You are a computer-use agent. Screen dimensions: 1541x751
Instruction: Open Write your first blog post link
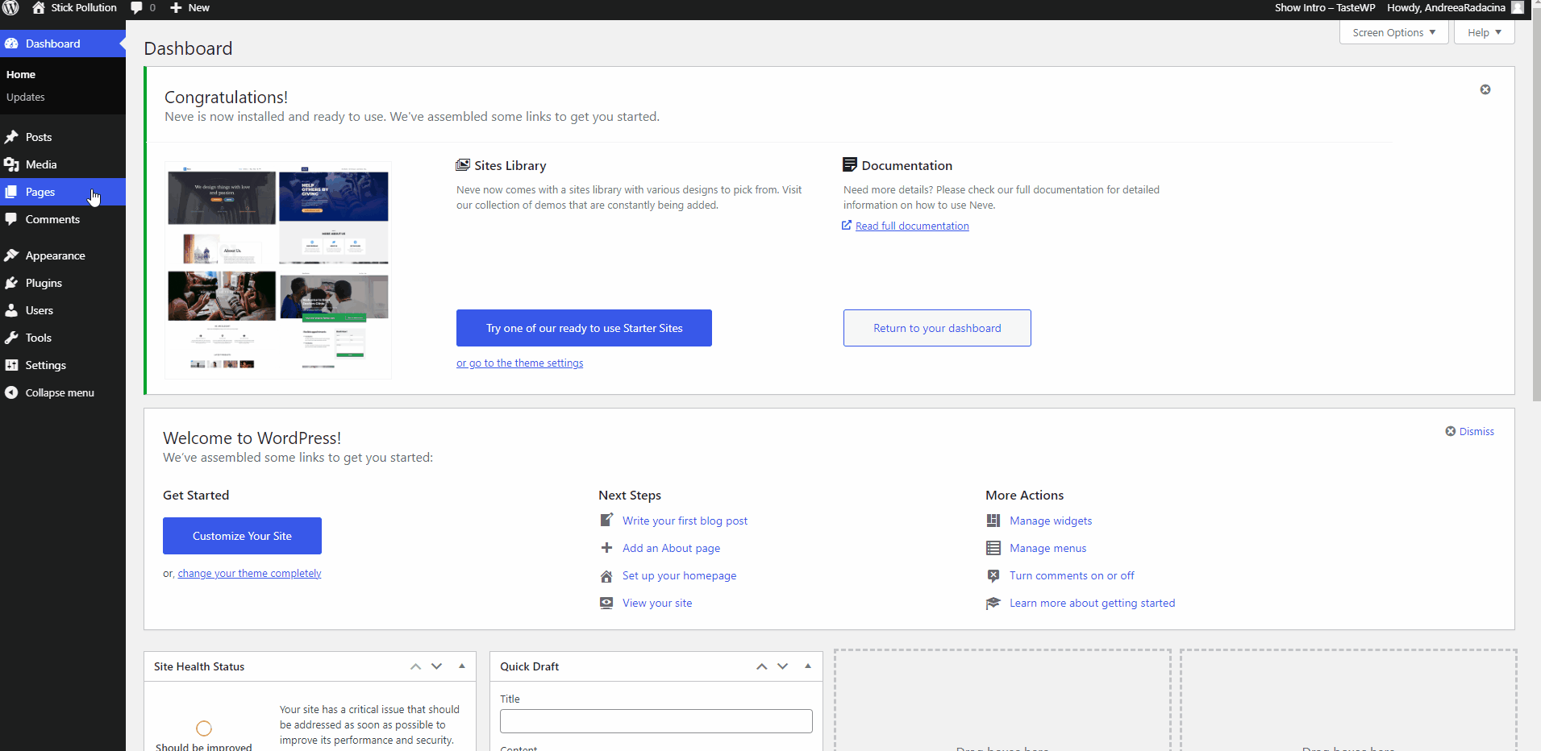[685, 521]
